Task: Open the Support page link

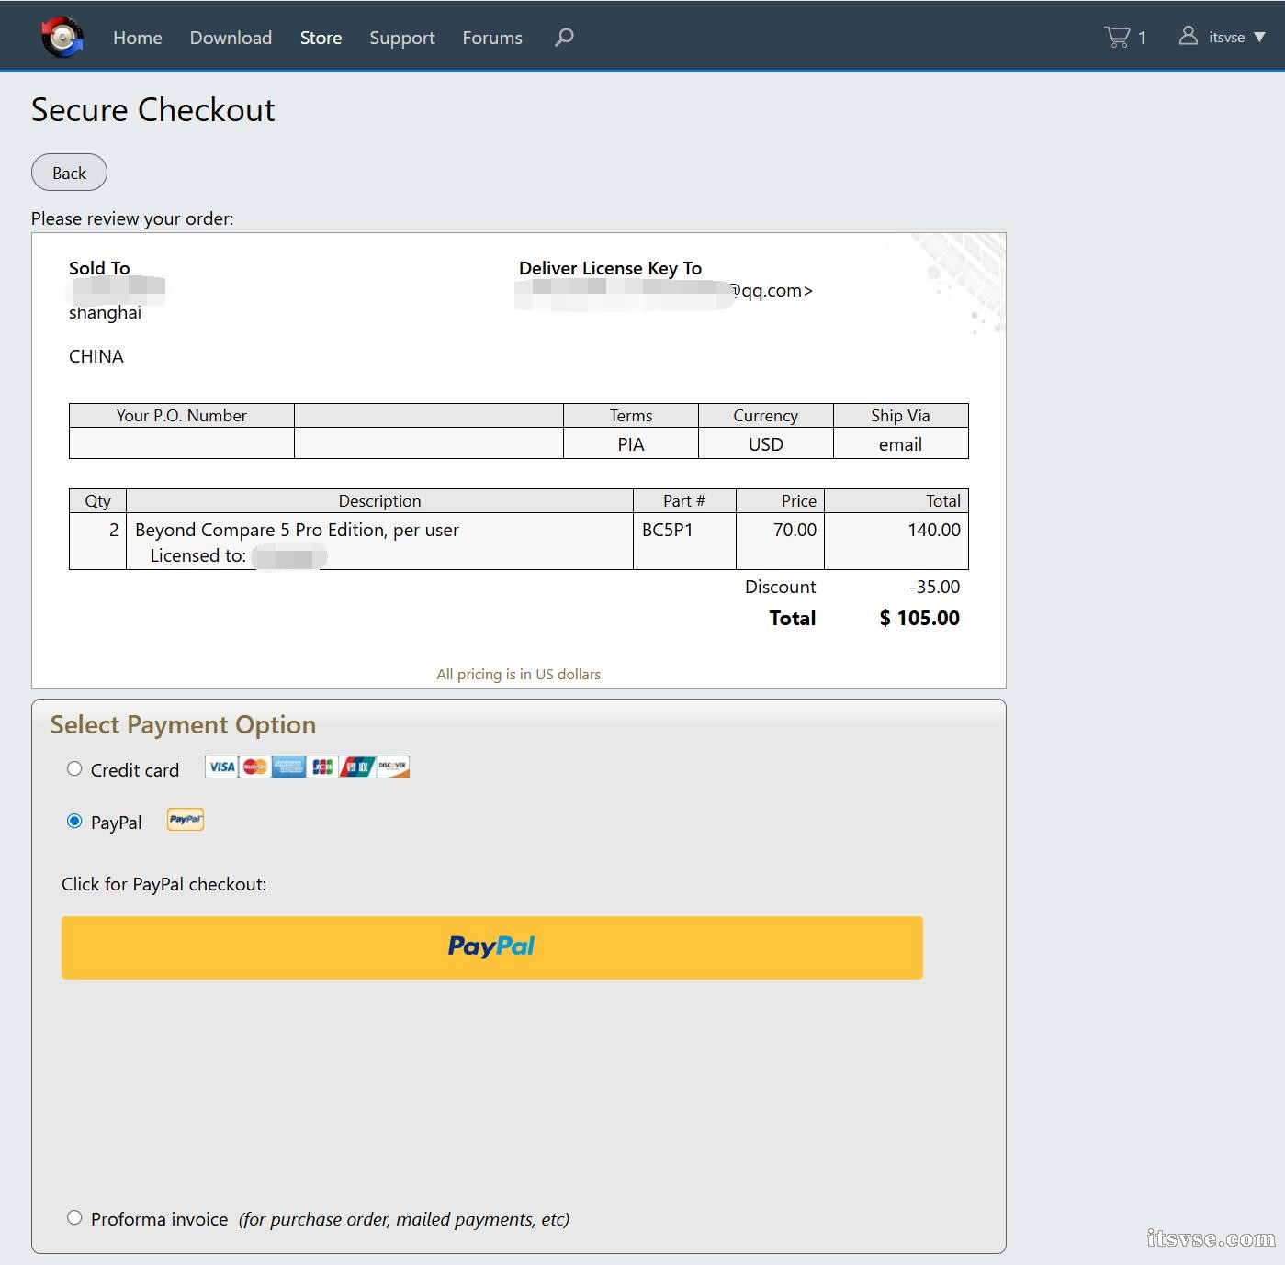Action: [402, 38]
